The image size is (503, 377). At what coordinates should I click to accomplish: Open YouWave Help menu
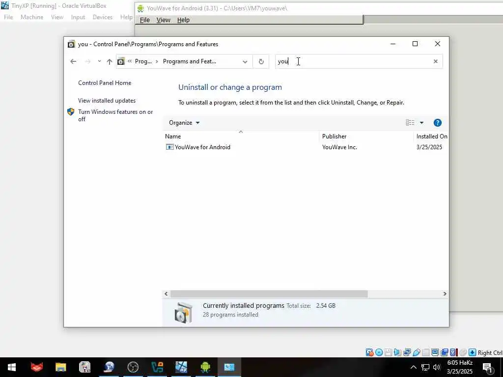(x=183, y=20)
